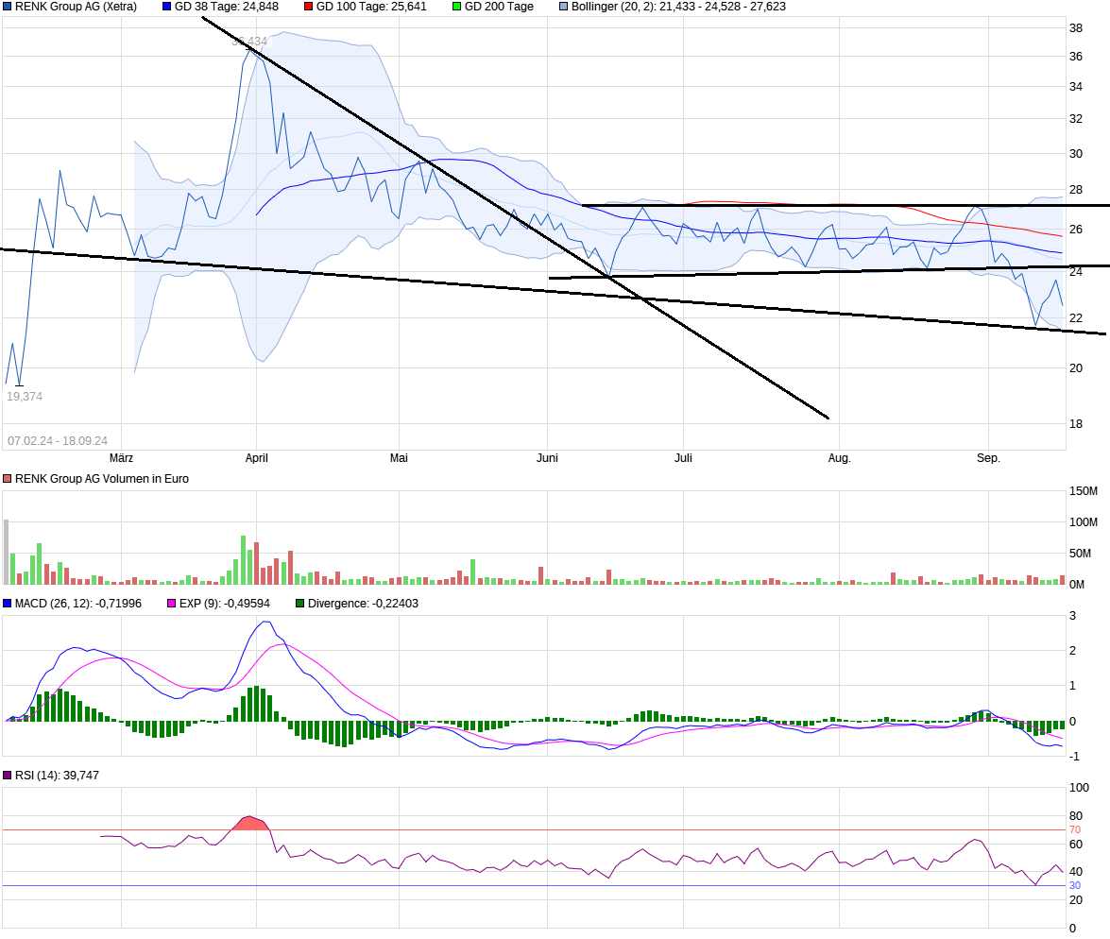
Task: Click the RENK Group AG (Xetra) title
Action: 76,8
